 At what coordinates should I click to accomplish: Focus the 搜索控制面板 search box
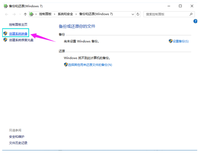point(169,14)
